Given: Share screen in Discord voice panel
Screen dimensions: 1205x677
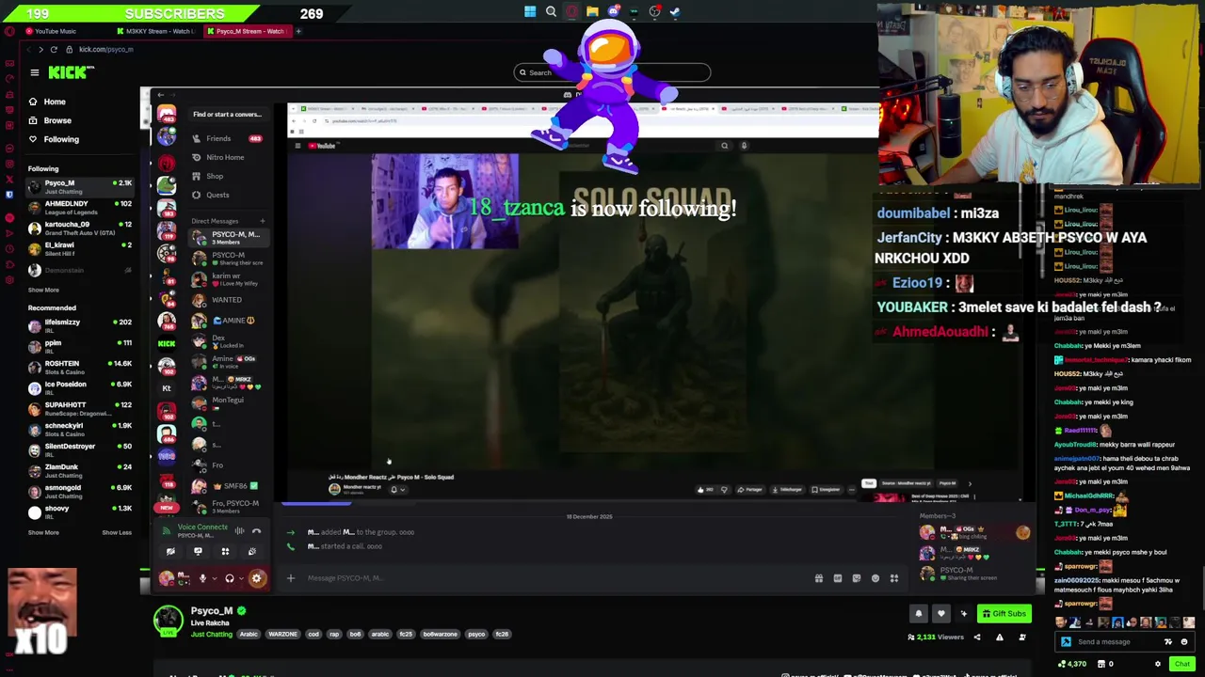Looking at the screenshot, I should [x=198, y=552].
